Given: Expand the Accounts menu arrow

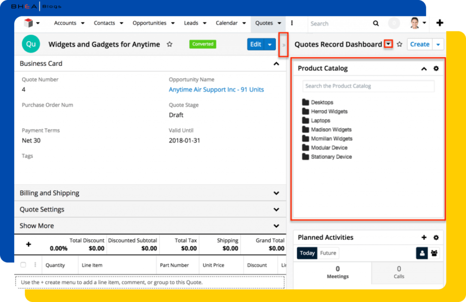Looking at the screenshot, I should (x=83, y=23).
